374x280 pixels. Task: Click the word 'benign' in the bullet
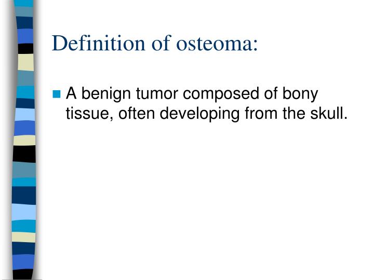106,94
